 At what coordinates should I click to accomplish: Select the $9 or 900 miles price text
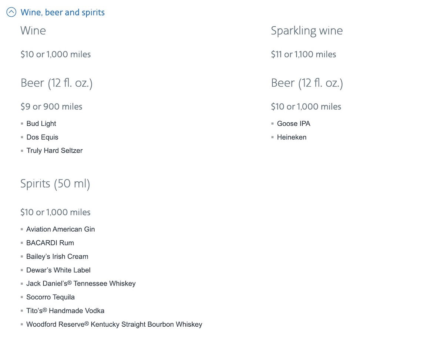[51, 107]
